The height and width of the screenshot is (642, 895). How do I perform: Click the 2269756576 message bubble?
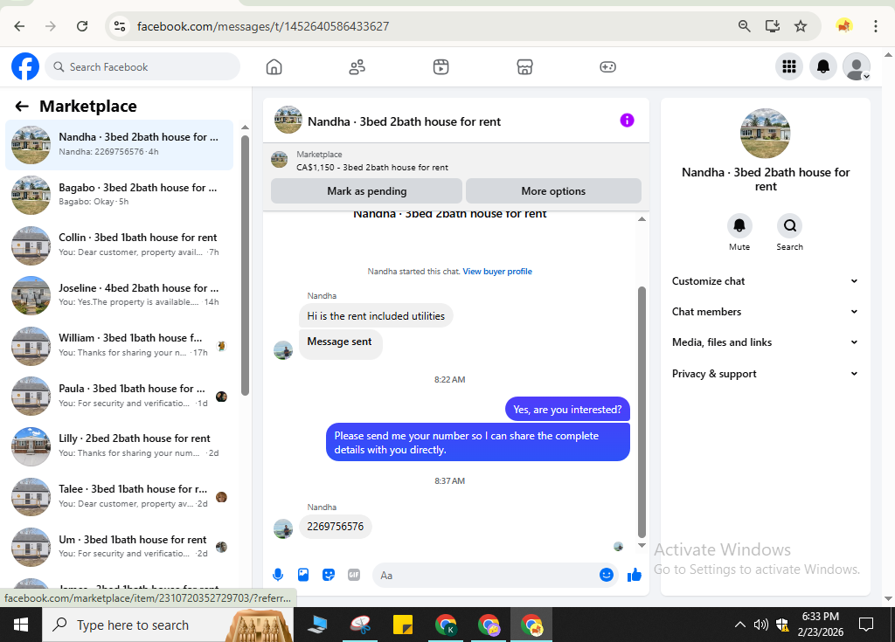(335, 526)
